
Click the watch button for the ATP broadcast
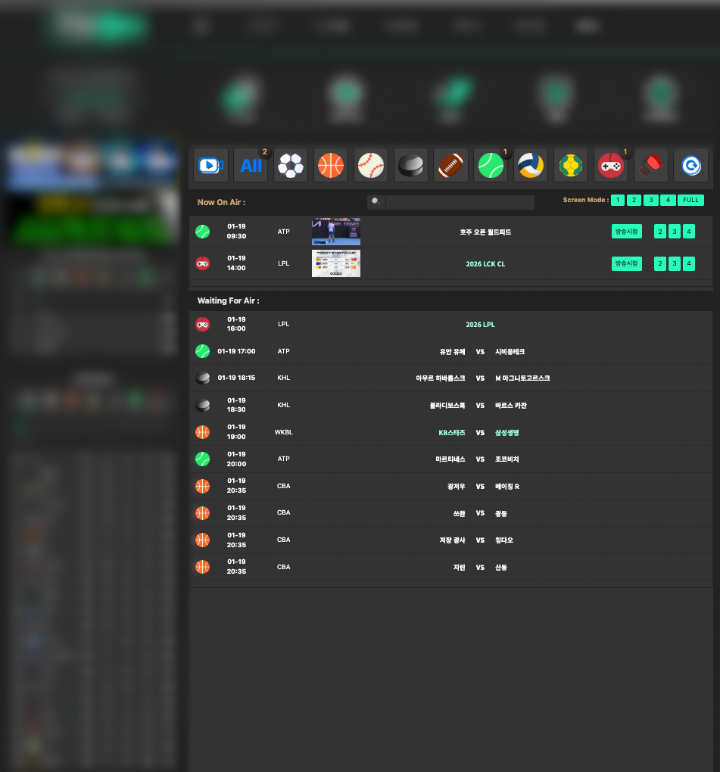tap(627, 232)
